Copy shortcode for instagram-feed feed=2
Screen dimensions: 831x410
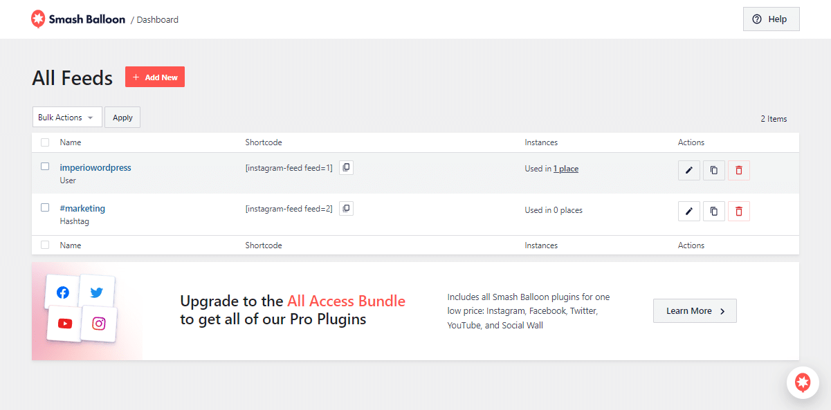click(x=346, y=208)
